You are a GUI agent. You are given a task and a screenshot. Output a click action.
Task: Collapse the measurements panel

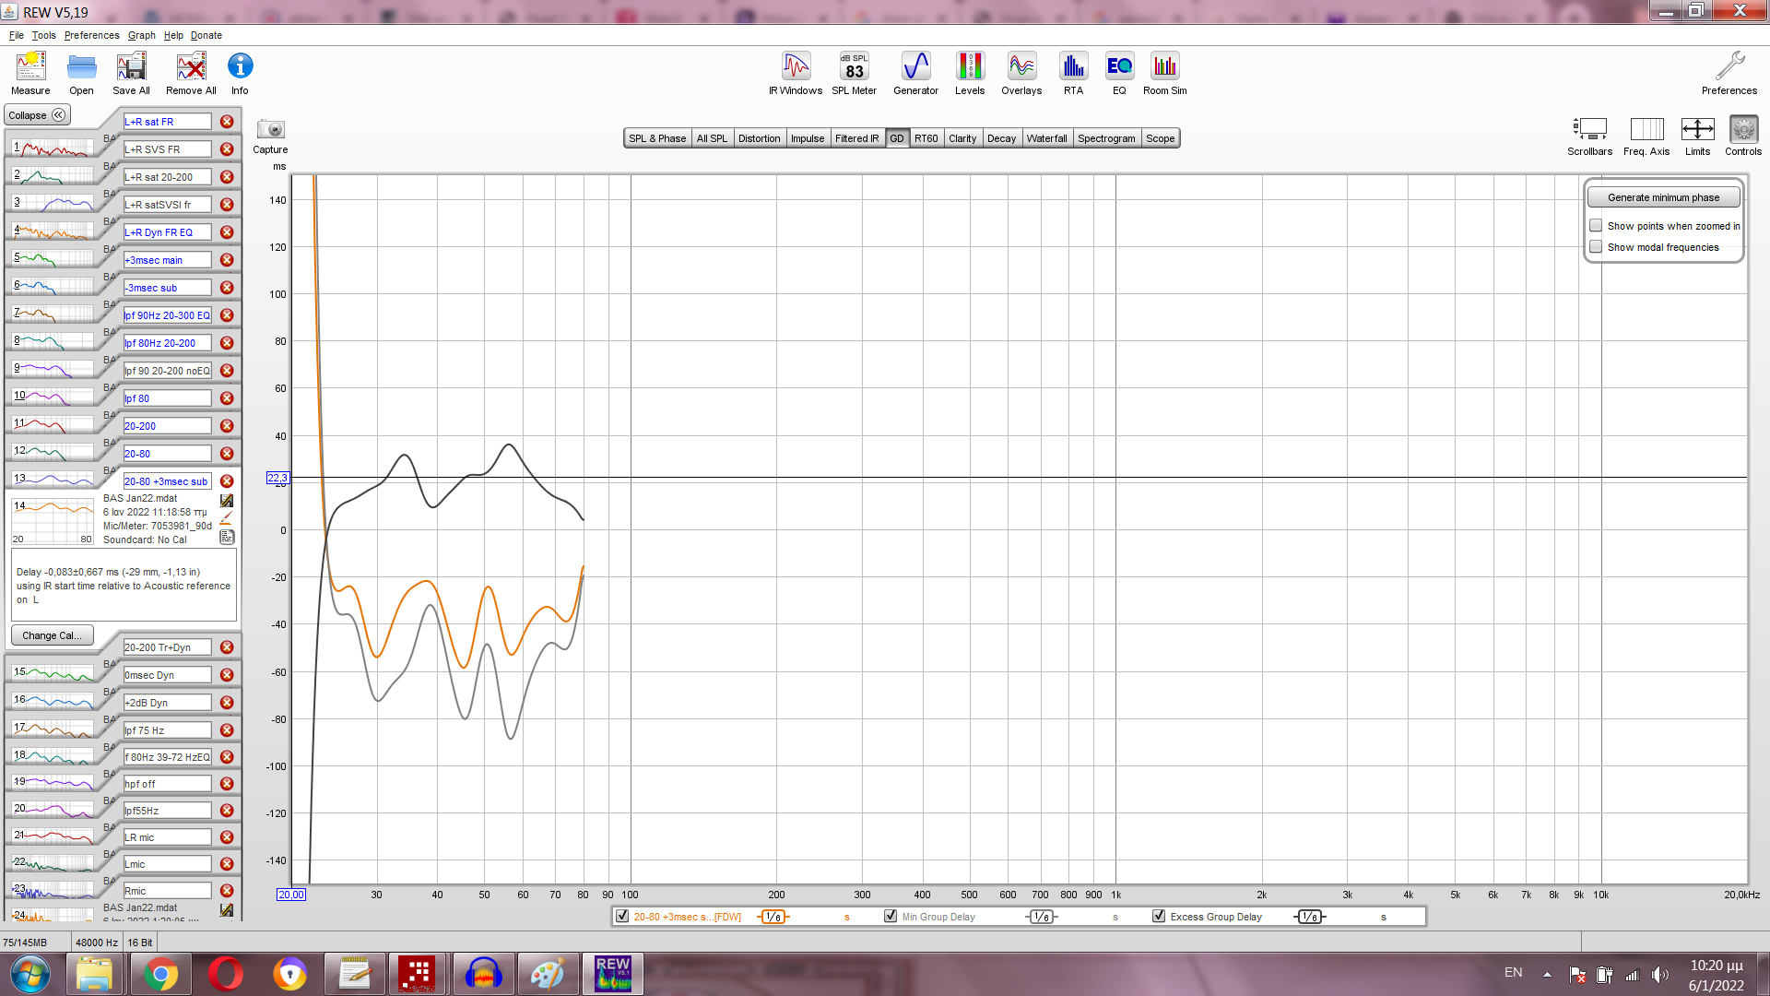pyautogui.click(x=37, y=115)
